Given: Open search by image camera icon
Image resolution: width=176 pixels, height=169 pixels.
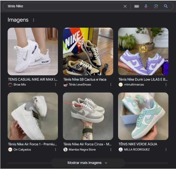Looking at the screenshot, I should point(156,6).
